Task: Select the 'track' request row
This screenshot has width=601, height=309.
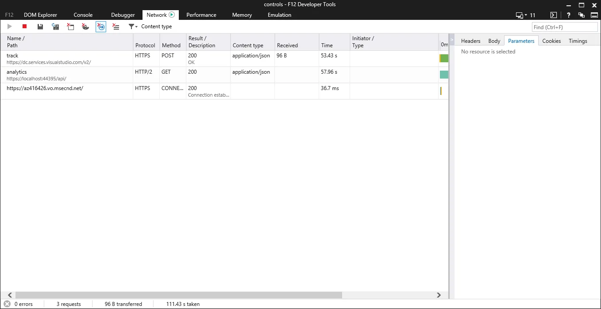Action: 224,59
